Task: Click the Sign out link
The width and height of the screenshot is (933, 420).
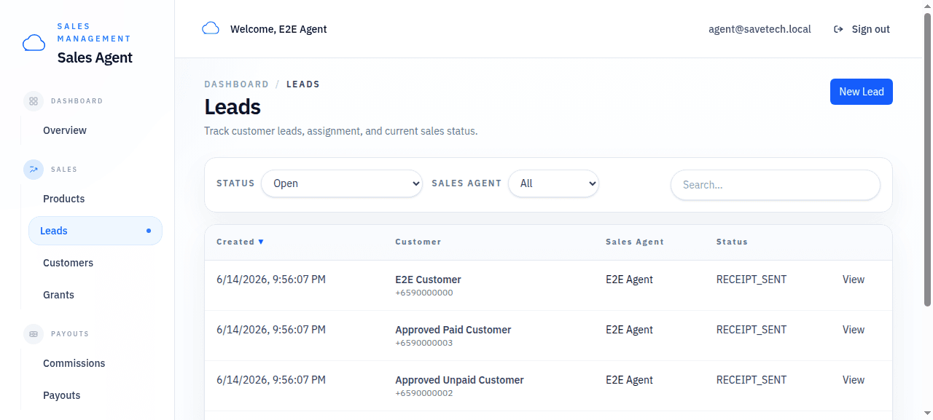Action: [x=862, y=29]
